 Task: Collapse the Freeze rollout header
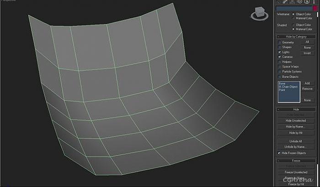[296, 161]
